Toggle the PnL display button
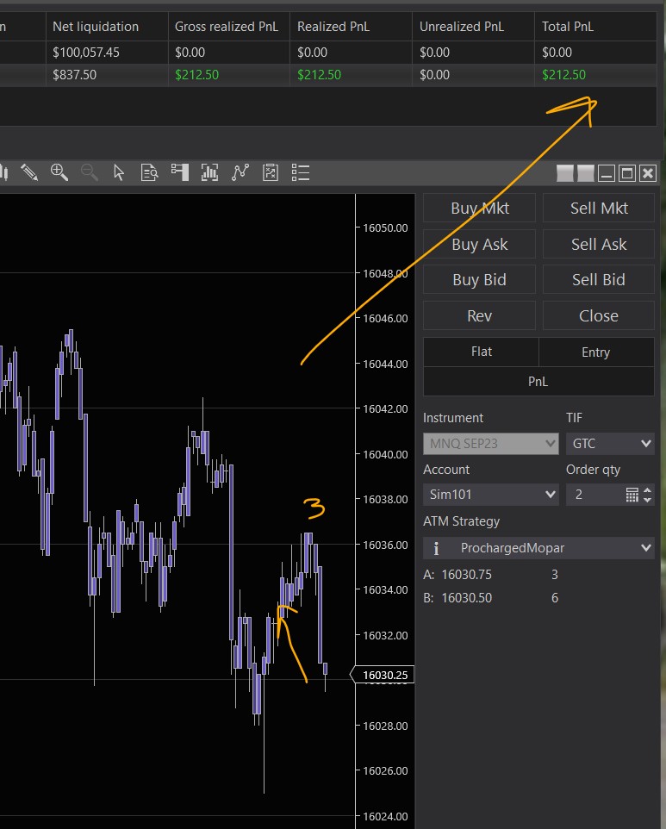666x829 pixels. [x=538, y=381]
